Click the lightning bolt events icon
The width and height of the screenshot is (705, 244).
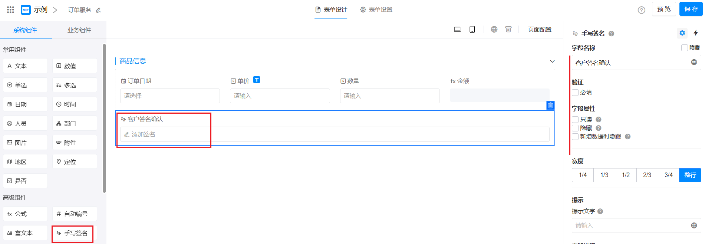tap(696, 33)
